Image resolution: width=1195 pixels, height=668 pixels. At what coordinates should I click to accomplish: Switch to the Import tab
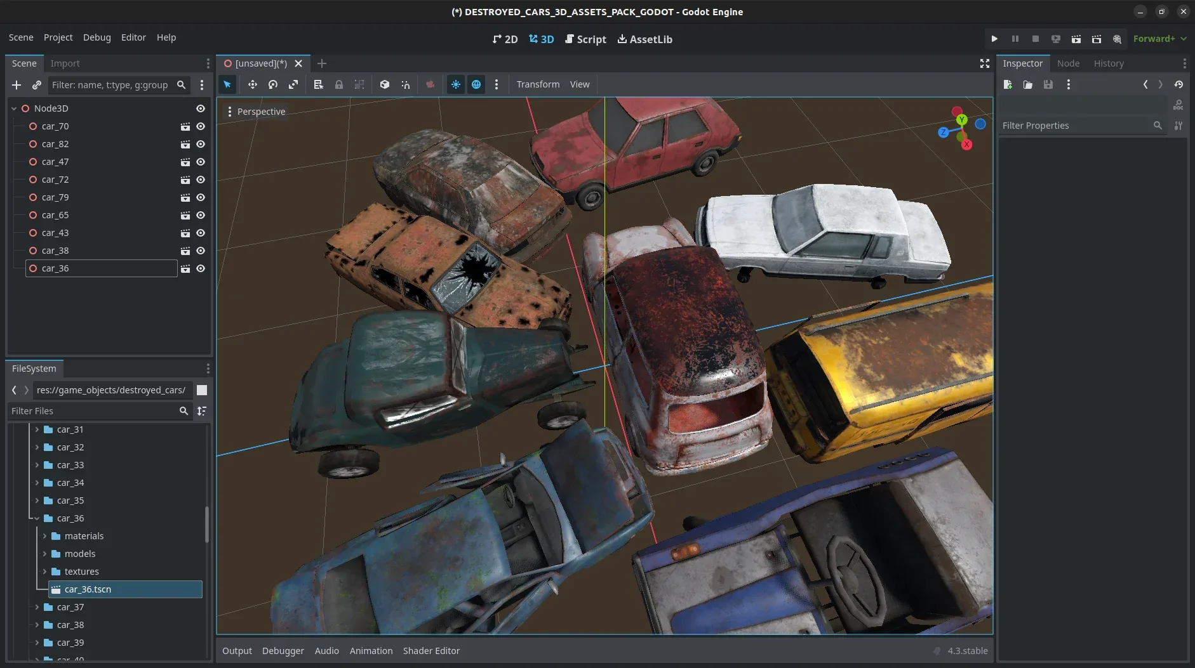tap(65, 63)
